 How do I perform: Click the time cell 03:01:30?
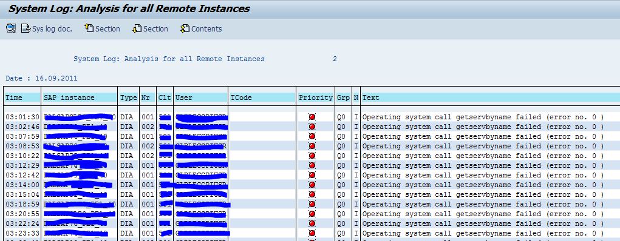(22, 117)
